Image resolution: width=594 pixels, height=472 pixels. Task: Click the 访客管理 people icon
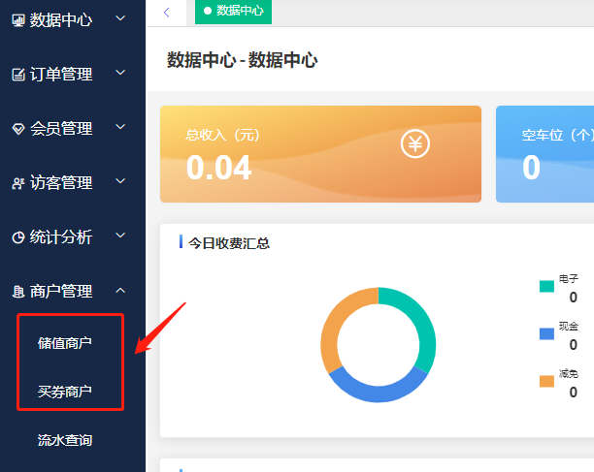pyautogui.click(x=18, y=183)
